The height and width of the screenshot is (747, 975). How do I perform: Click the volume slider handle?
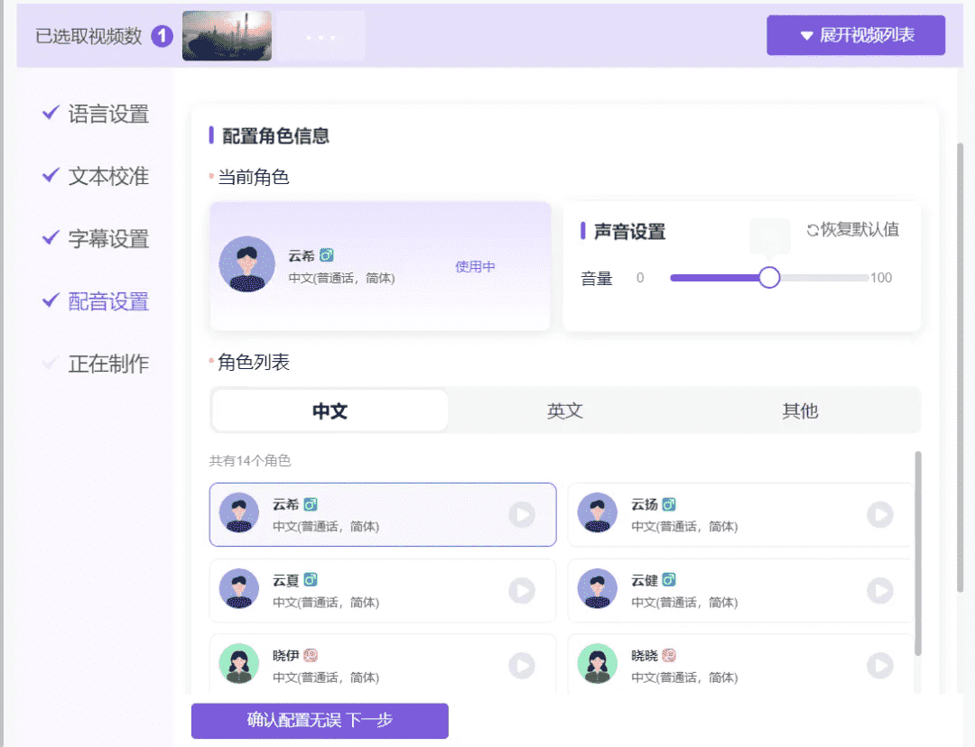click(x=769, y=277)
